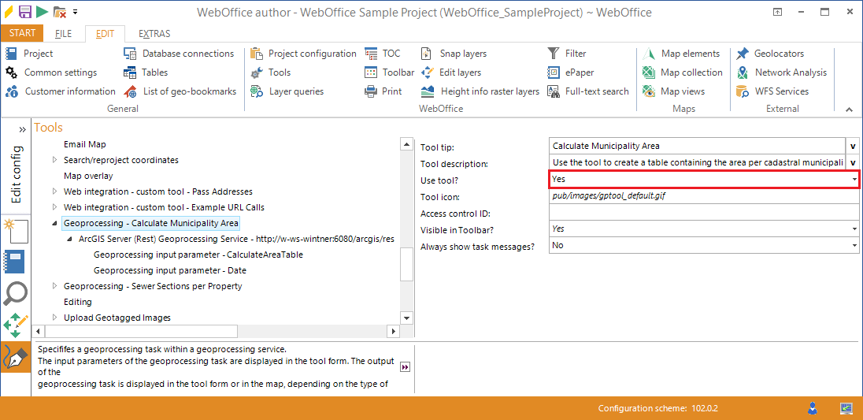The height and width of the screenshot is (420, 863).
Task: Open Print configuration
Action: [383, 91]
